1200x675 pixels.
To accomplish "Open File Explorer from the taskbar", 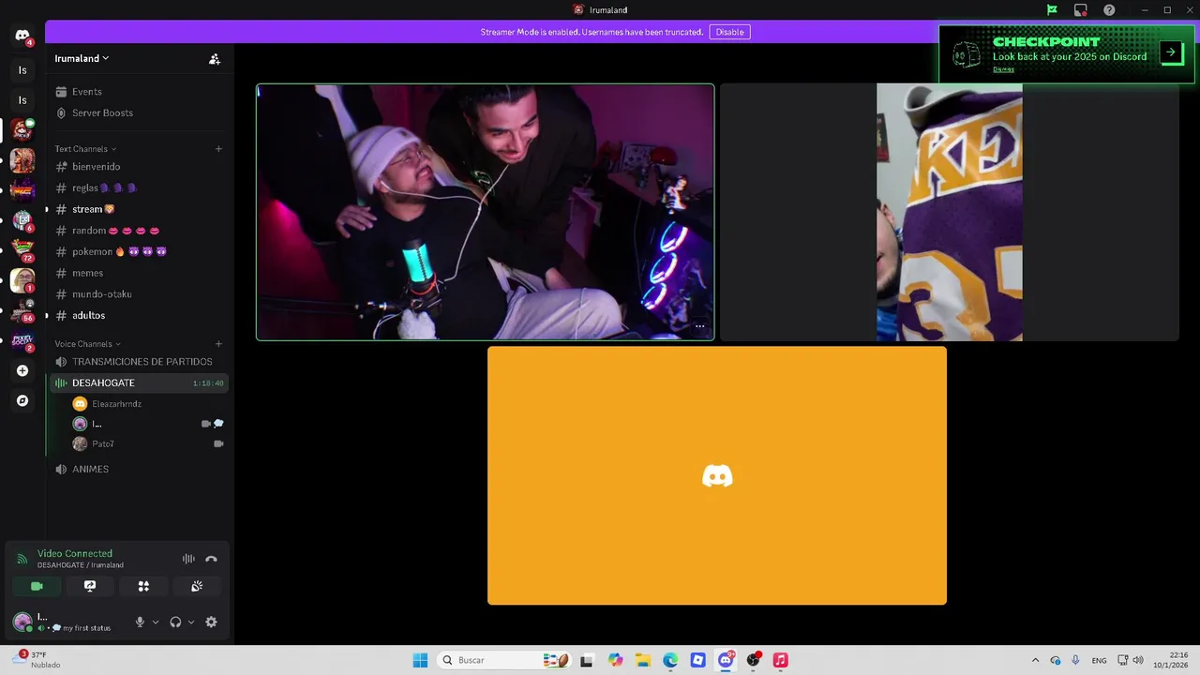I will tap(643, 660).
